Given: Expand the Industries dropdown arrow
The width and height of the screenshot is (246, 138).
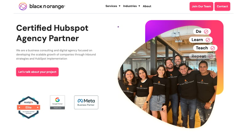Looking at the screenshot, I should [139, 6].
